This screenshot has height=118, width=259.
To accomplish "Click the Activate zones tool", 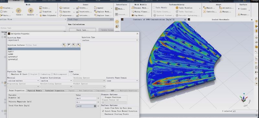I will 83,15.
